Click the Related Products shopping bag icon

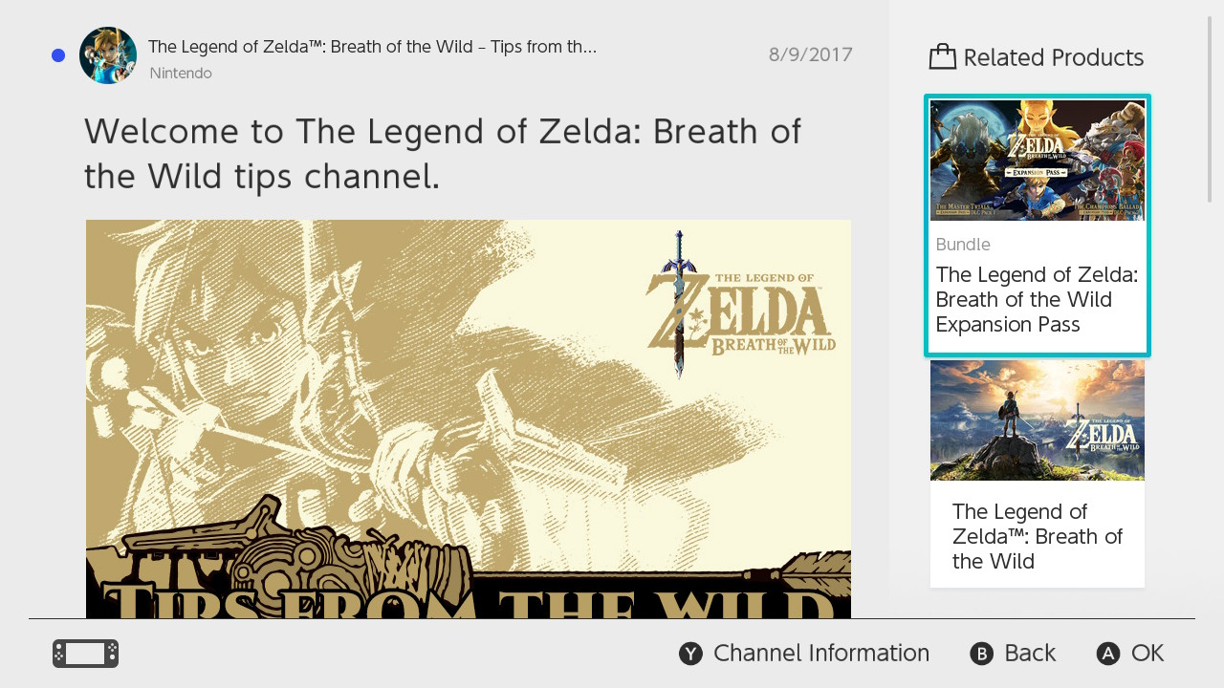tap(942, 57)
